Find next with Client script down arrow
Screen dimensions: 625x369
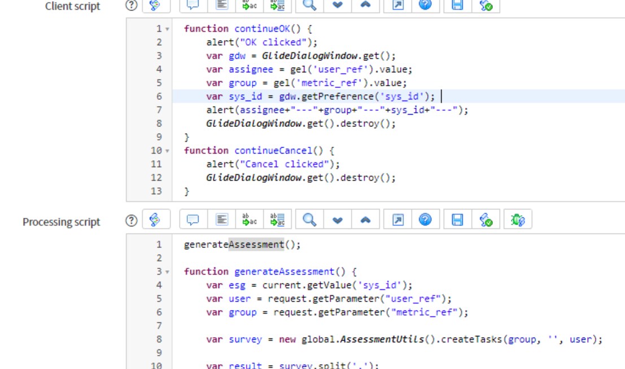coord(338,5)
